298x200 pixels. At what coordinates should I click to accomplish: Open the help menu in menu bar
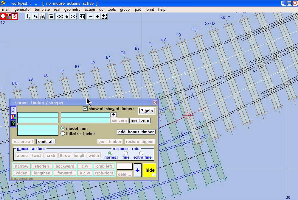162,10
